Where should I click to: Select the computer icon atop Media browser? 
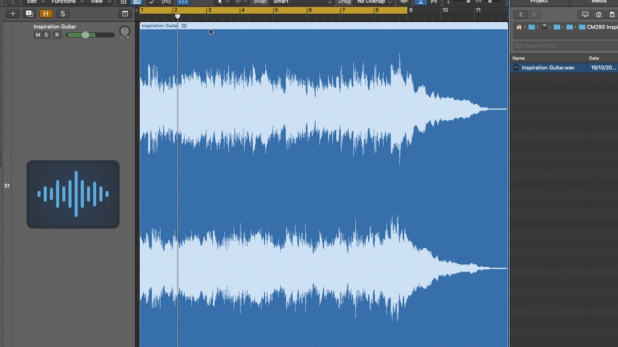pyautogui.click(x=586, y=15)
